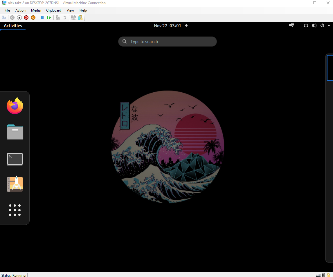Click the desktop window preview with wave wallpaper
Viewport: 333px width, 277px height.
168,147
